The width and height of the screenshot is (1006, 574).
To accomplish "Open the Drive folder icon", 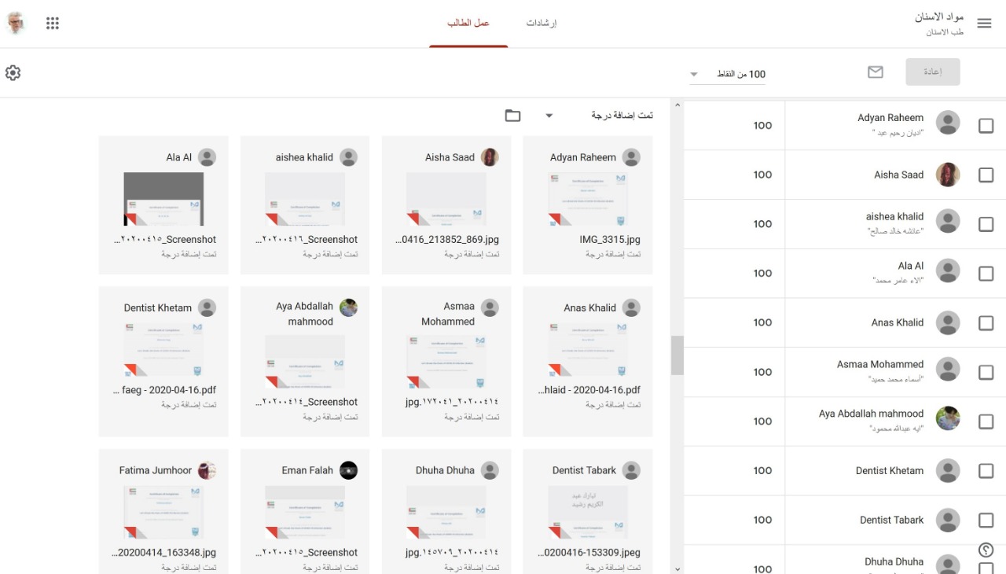I will 512,116.
